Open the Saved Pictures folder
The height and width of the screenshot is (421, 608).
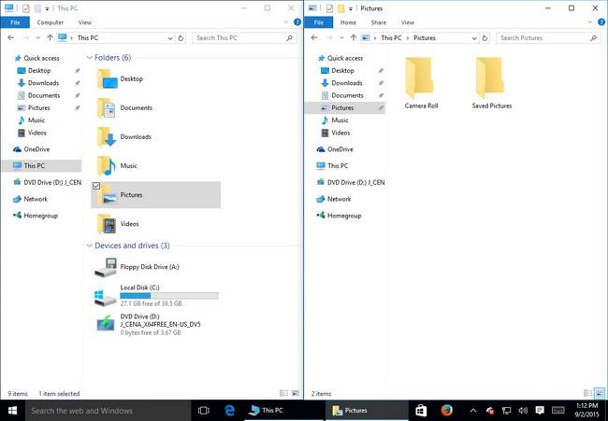492,83
